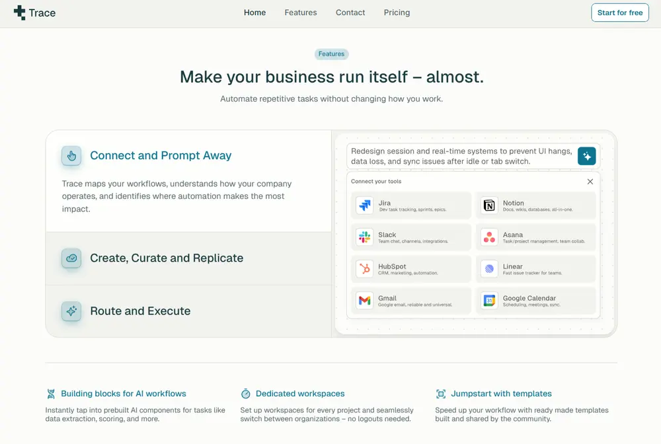Viewport: 661px width, 444px height.
Task: Open the Contact nav link
Action: point(350,13)
